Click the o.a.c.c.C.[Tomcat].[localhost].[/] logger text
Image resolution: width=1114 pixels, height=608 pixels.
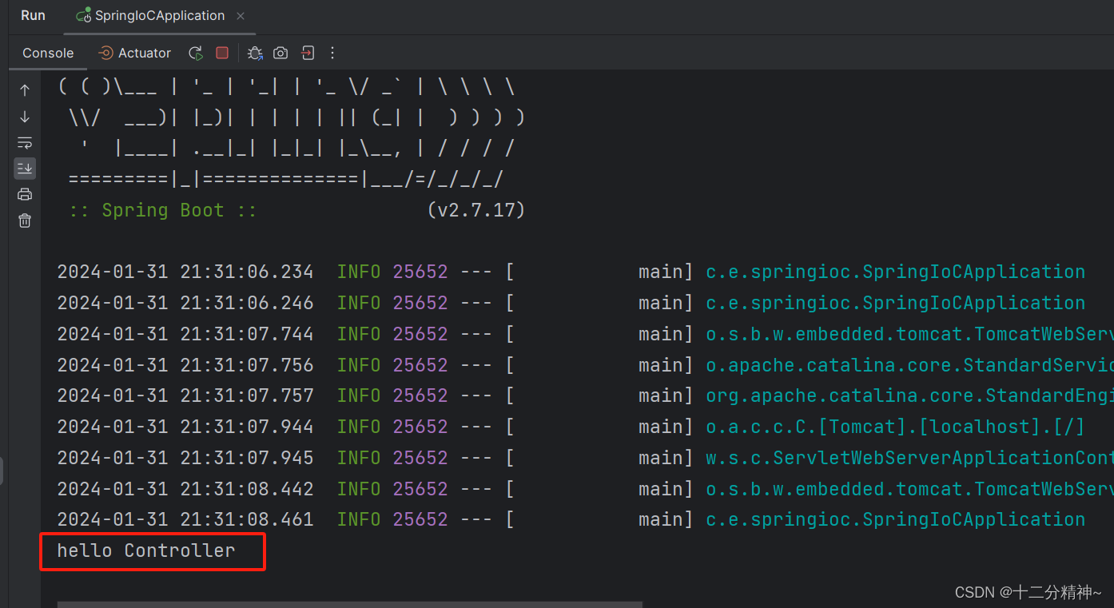coord(895,427)
